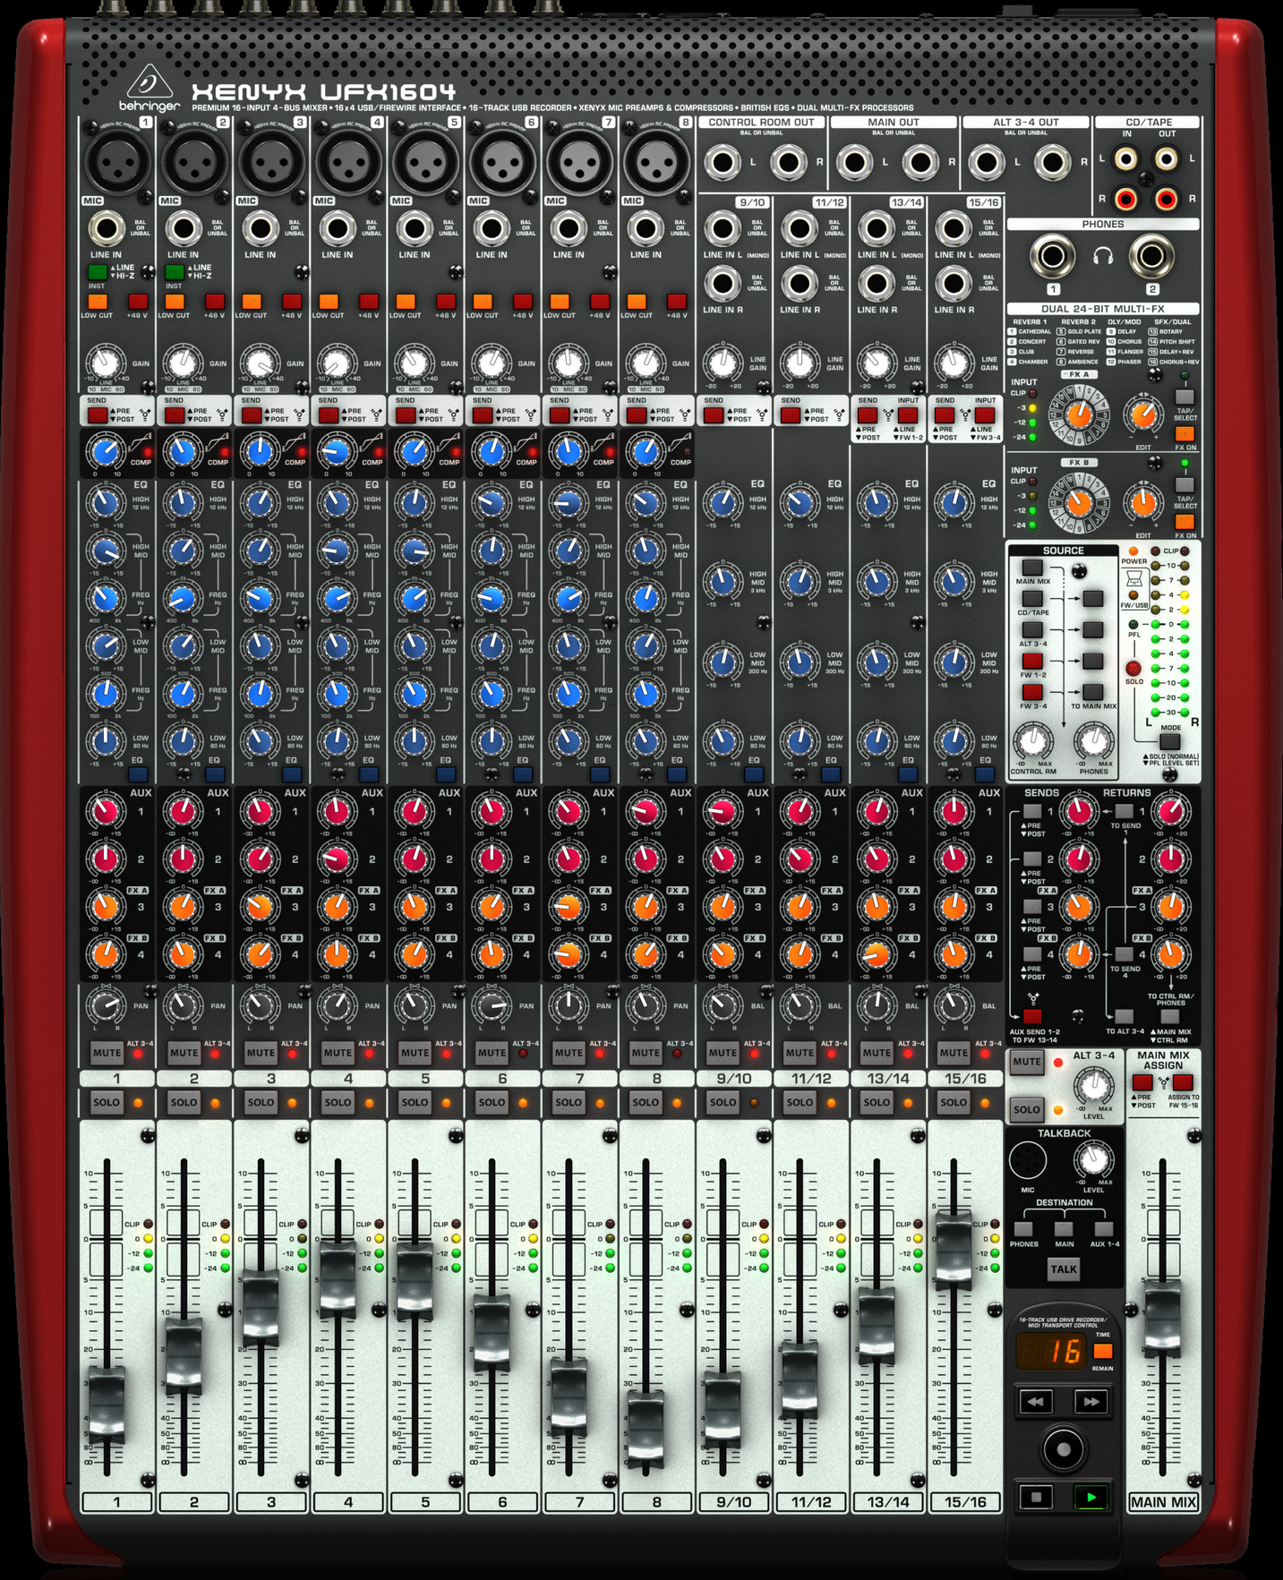The height and width of the screenshot is (1580, 1283).
Task: Click the AUX 1 knob on channel 4
Action: pyautogui.click(x=337, y=812)
